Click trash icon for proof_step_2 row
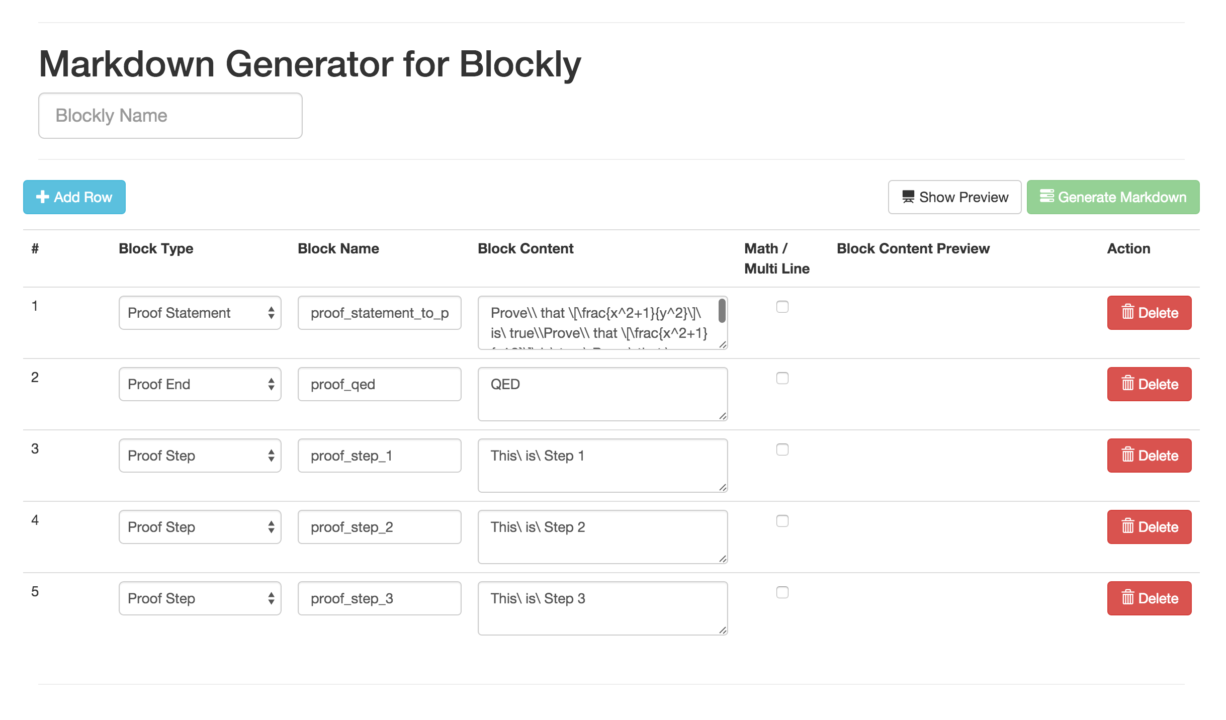Screen dimensions: 1226x720 pos(1127,526)
